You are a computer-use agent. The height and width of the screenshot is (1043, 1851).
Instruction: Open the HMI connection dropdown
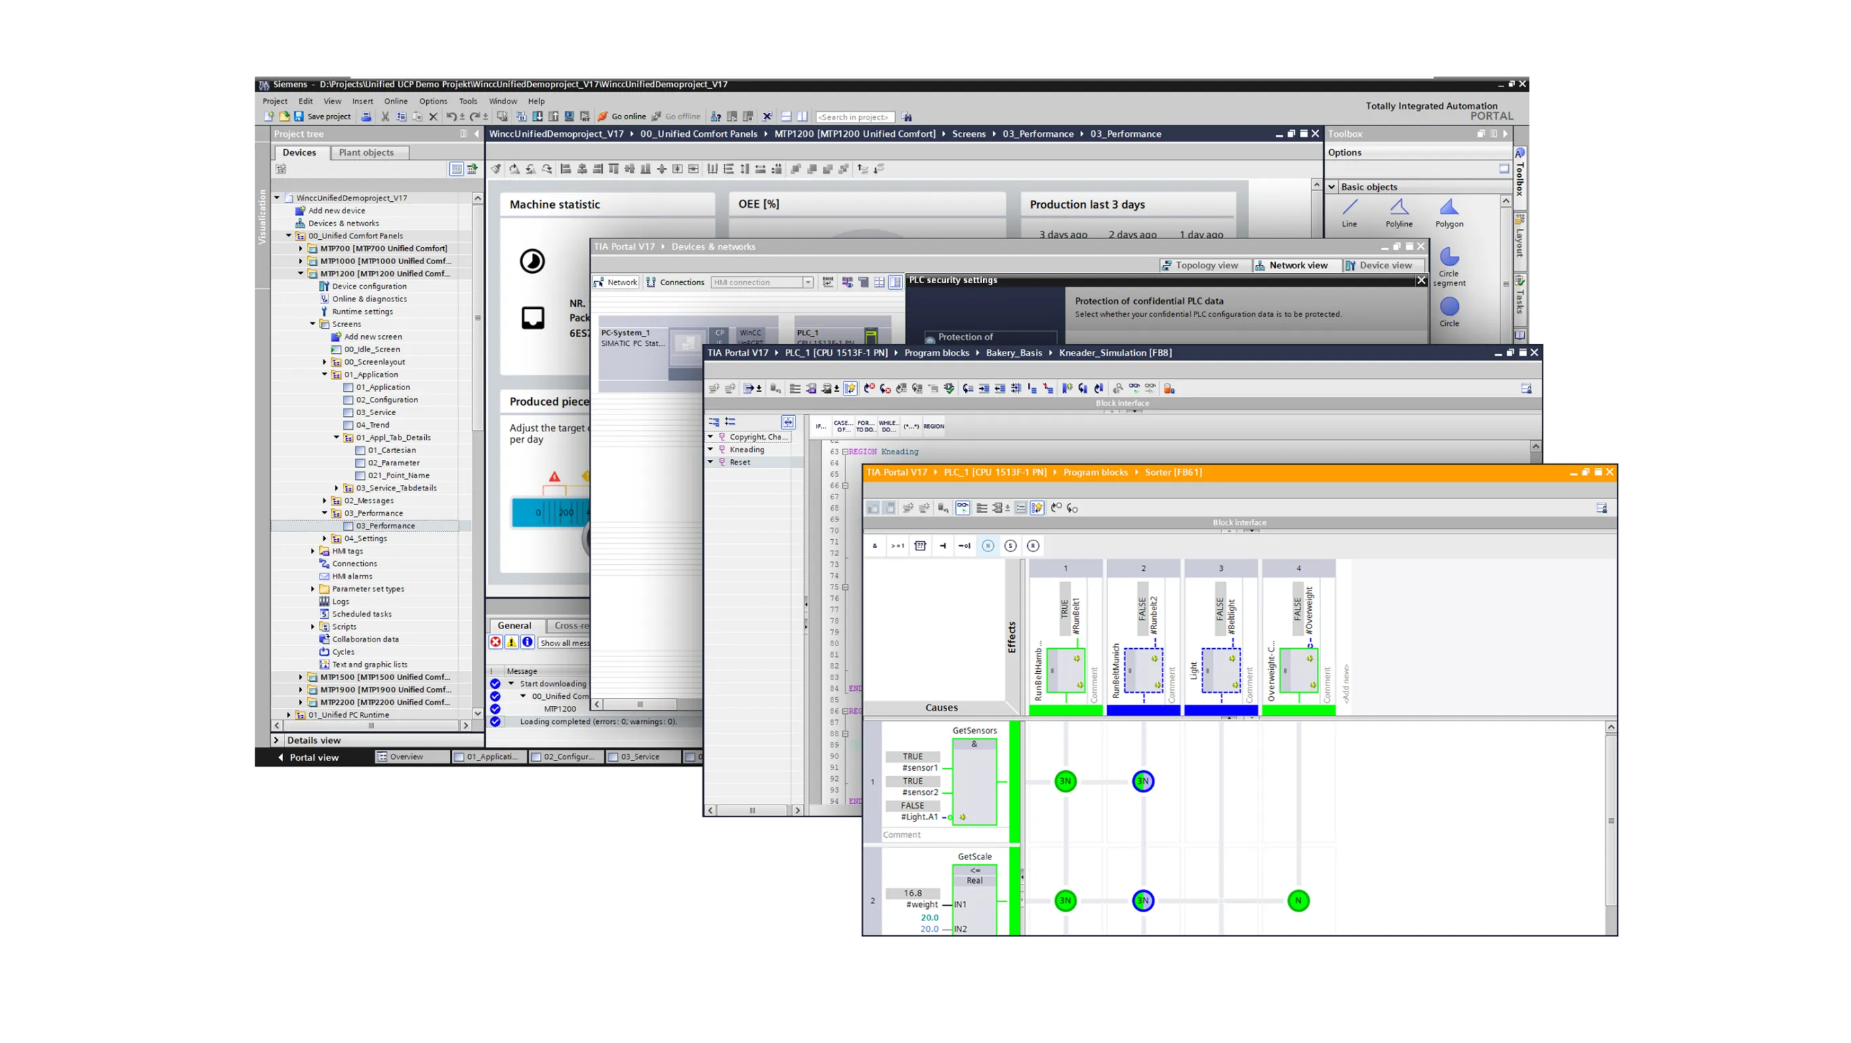pyautogui.click(x=808, y=282)
